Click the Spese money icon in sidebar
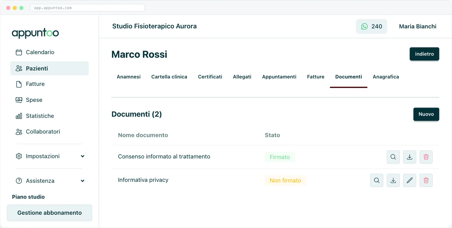The height and width of the screenshot is (228, 452). (x=19, y=100)
